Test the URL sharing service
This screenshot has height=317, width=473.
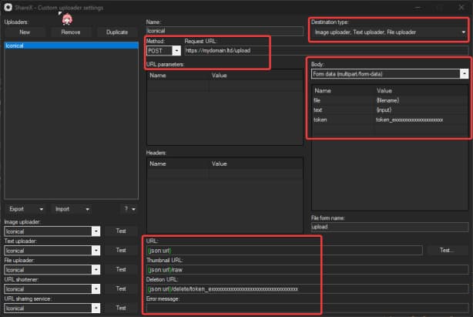point(121,308)
